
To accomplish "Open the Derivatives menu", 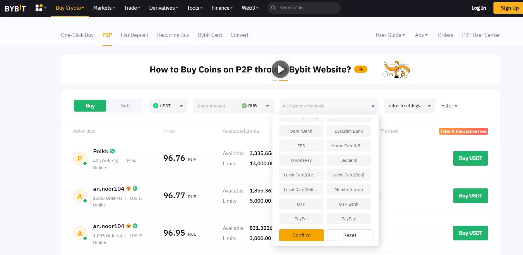I will [x=163, y=8].
